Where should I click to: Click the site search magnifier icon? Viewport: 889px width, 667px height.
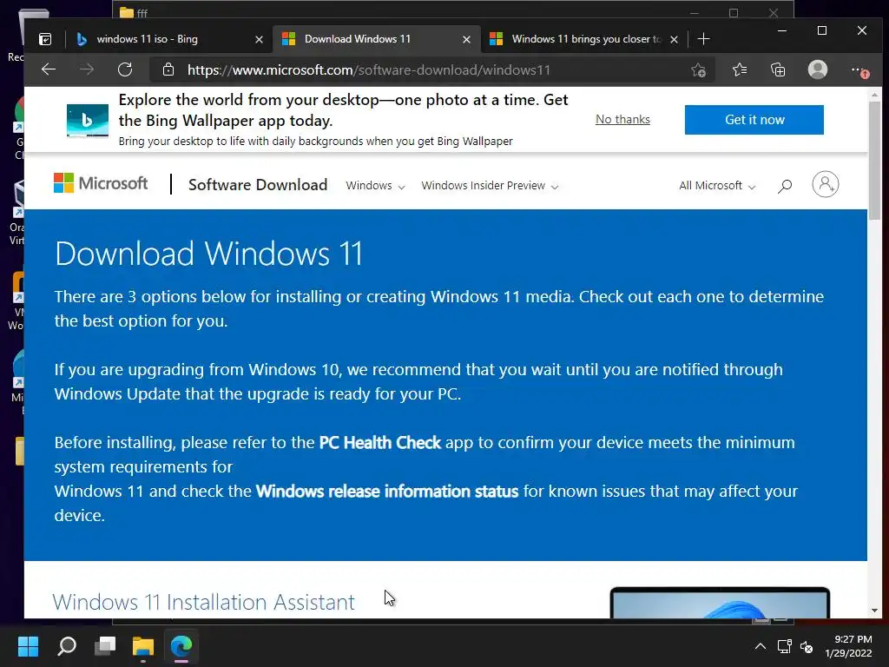[785, 186]
